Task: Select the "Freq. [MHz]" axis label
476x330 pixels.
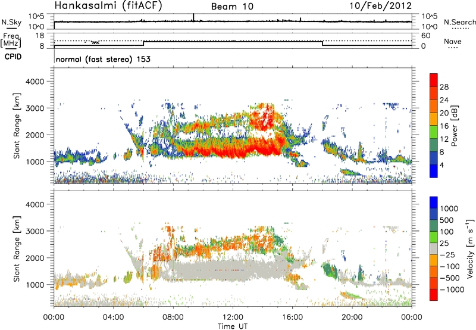Action: [x=11, y=41]
